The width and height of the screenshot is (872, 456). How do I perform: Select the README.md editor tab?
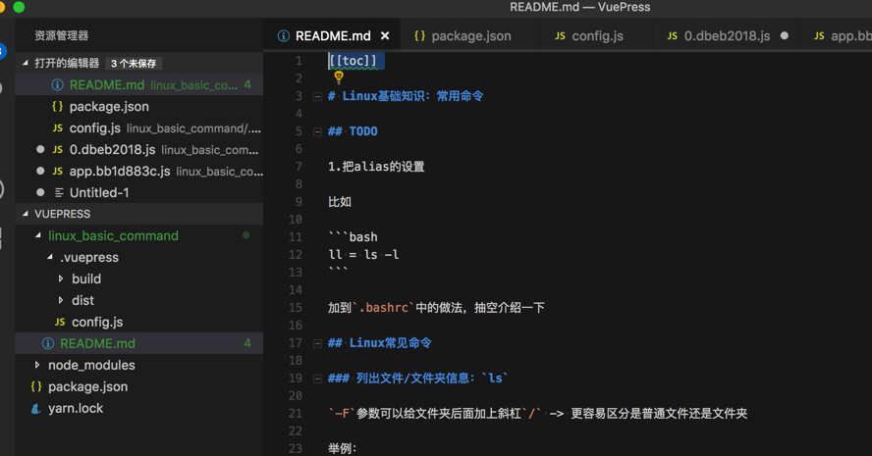click(x=332, y=36)
